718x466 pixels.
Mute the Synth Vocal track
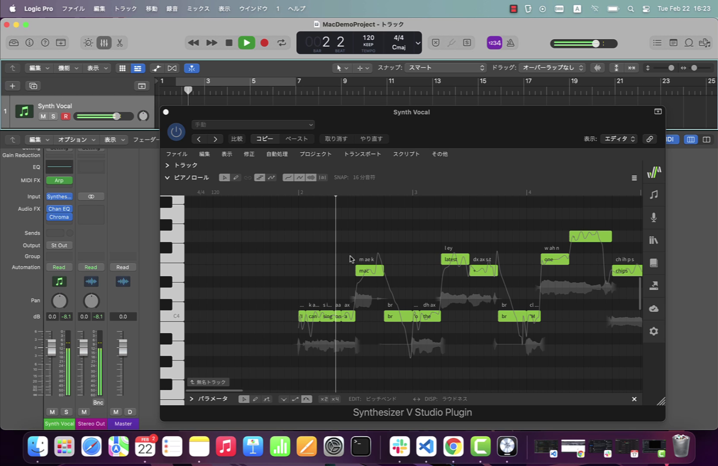click(x=43, y=116)
